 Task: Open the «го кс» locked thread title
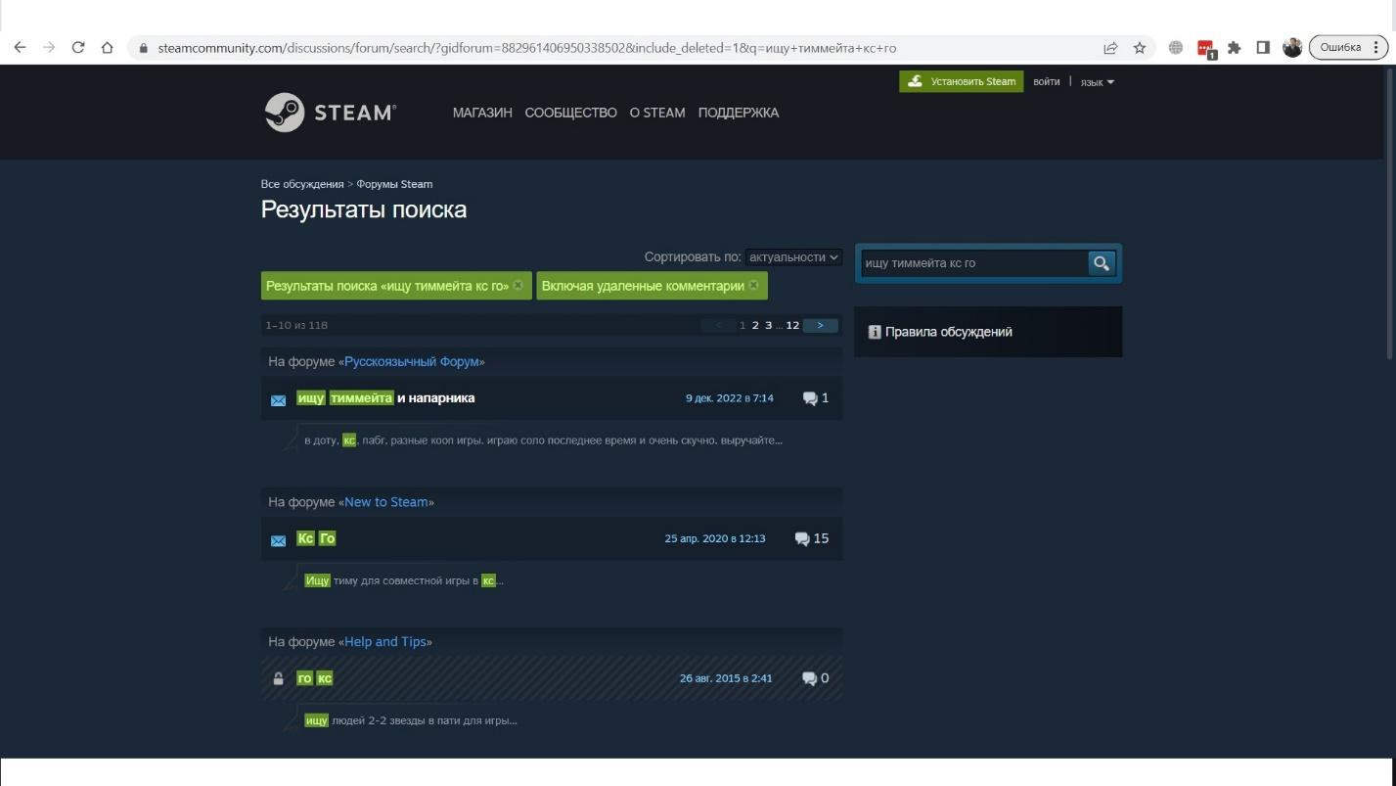tap(314, 678)
